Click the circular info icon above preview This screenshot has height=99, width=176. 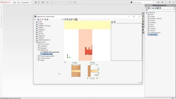(x=63, y=20)
